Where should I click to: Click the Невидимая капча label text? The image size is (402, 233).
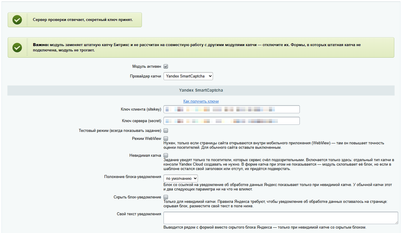click(x=145, y=155)
